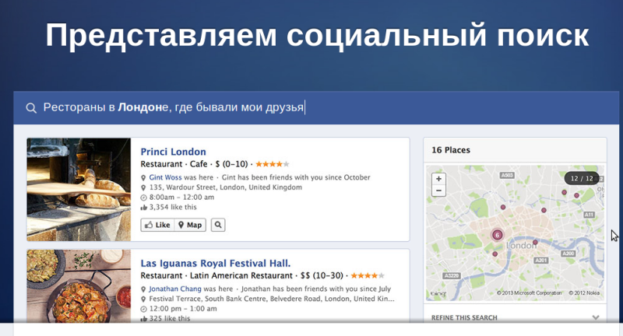Screen dimensions: 623x336
Task: Click the search magnifier icon in search bar
Action: (x=31, y=107)
